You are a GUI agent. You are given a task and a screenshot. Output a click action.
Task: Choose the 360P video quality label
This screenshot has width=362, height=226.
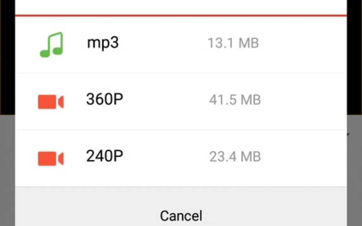coord(105,100)
